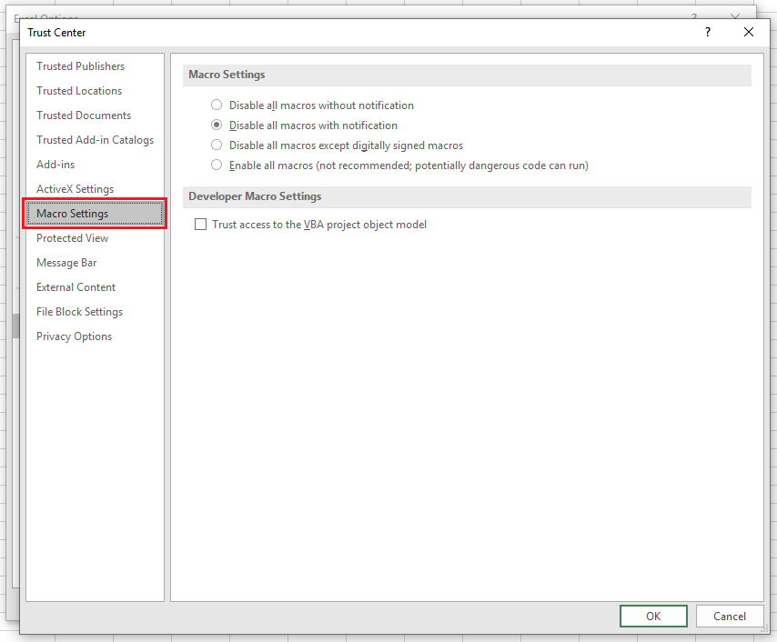Screen dimensions: 777x642
Task: Confirm settings with the OK button
Action: point(653,616)
